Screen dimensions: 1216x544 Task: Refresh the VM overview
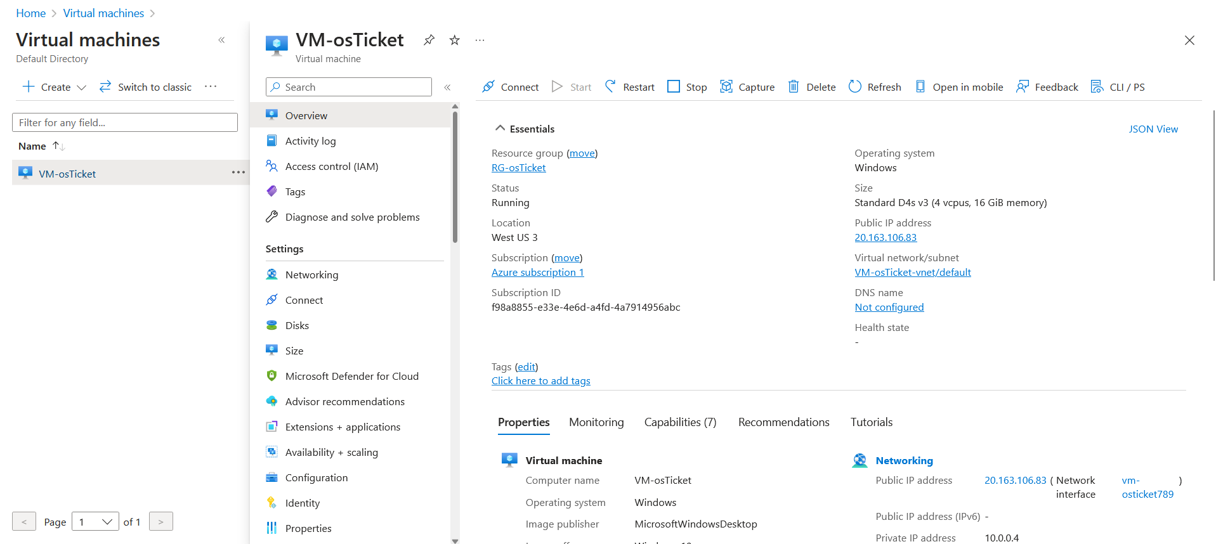pos(855,86)
